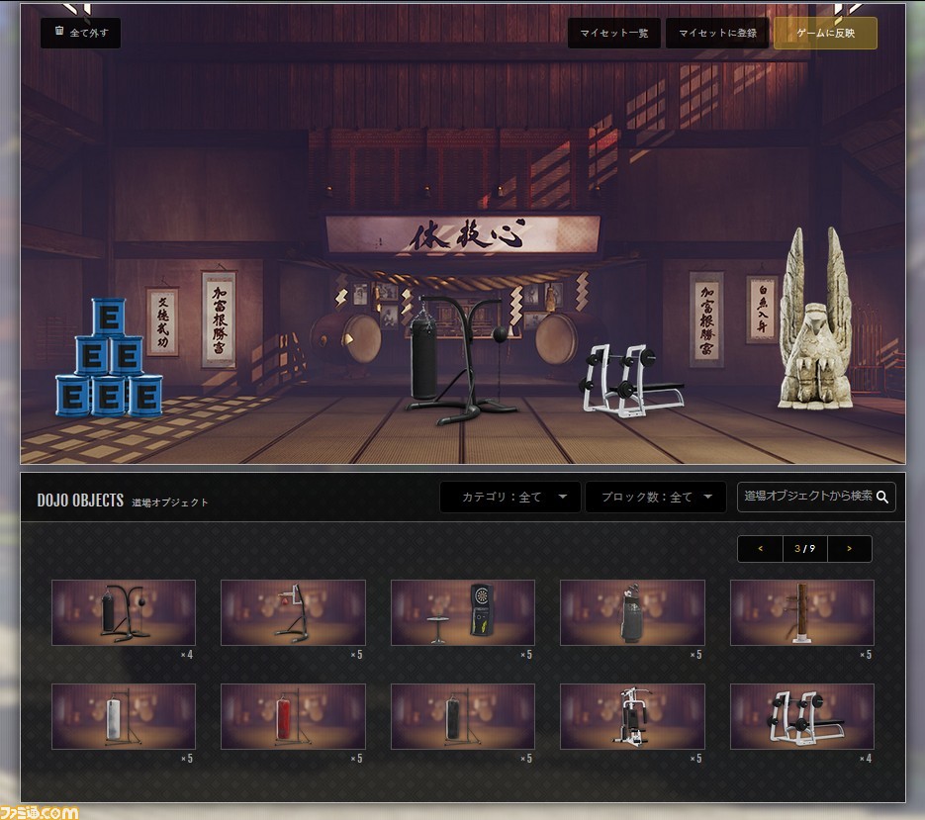Click the search magnifier icon
The width and height of the screenshot is (925, 820).
pyautogui.click(x=882, y=497)
